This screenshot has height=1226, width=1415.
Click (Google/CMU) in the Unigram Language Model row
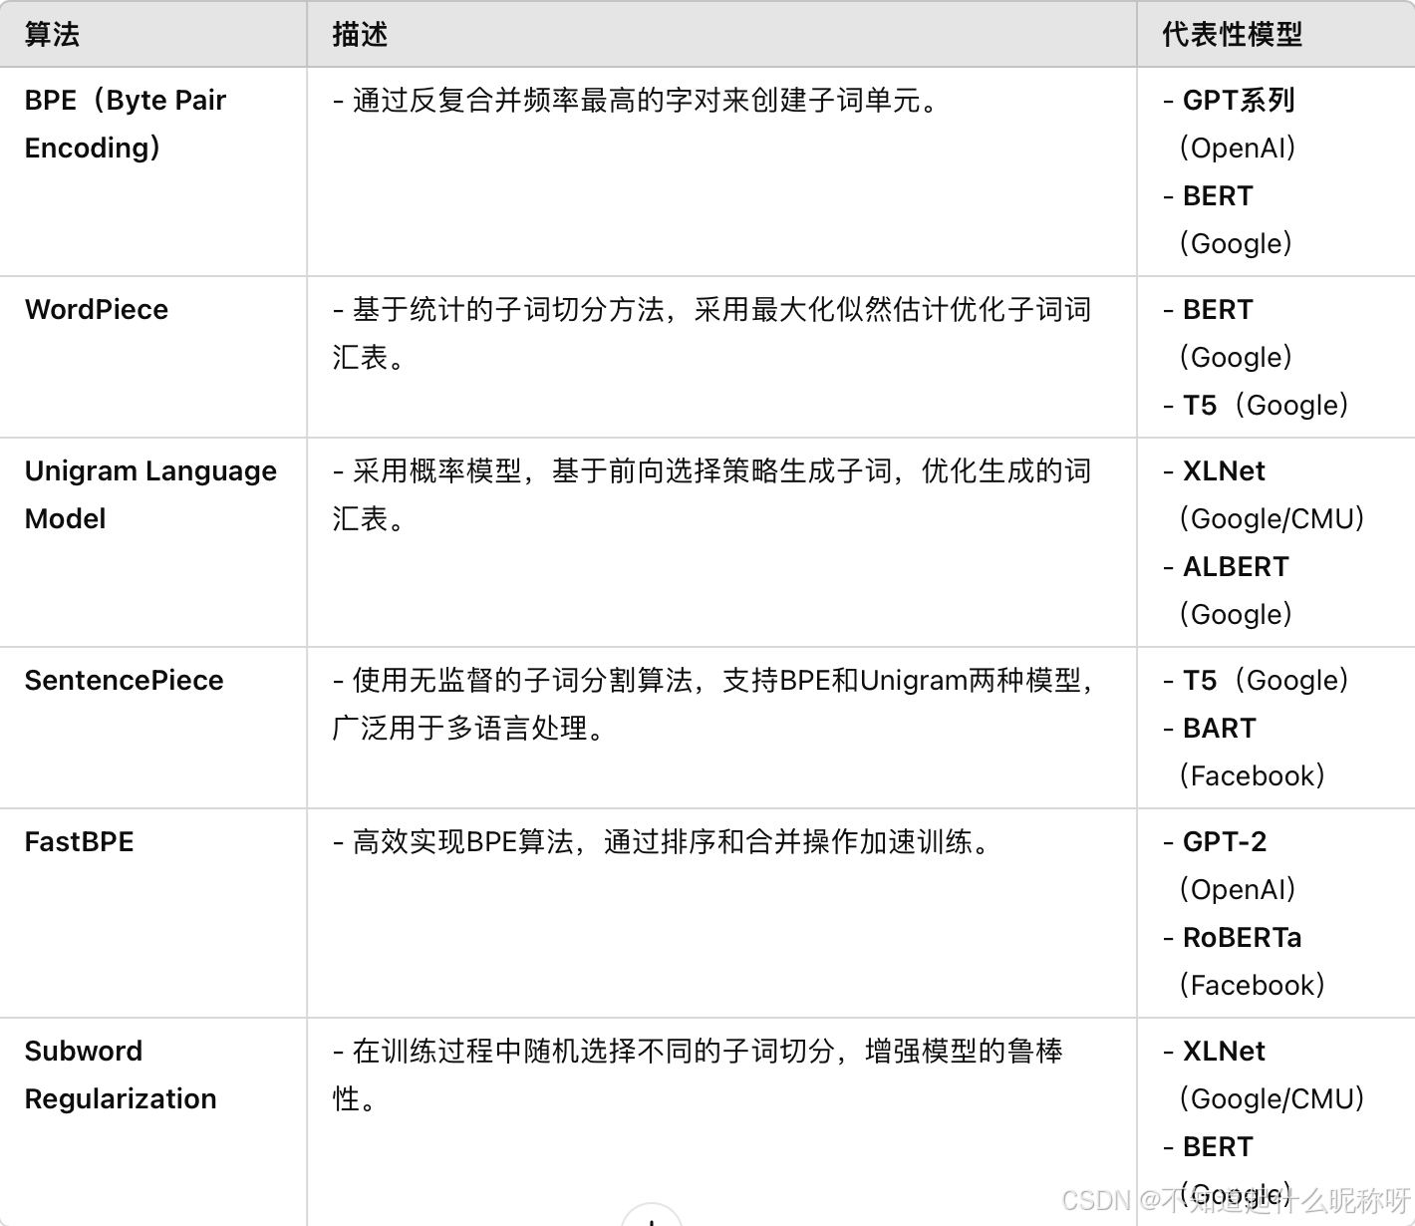tap(1272, 519)
